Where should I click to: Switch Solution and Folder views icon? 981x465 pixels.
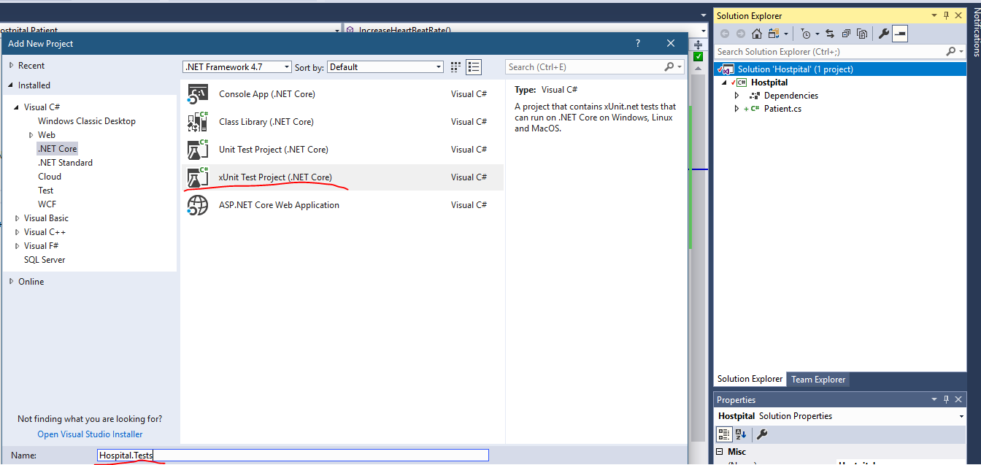coord(772,34)
